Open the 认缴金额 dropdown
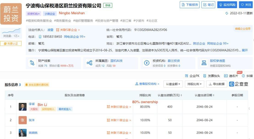Image resolution: width=254 pixels, height=139 pixels. 173,84
